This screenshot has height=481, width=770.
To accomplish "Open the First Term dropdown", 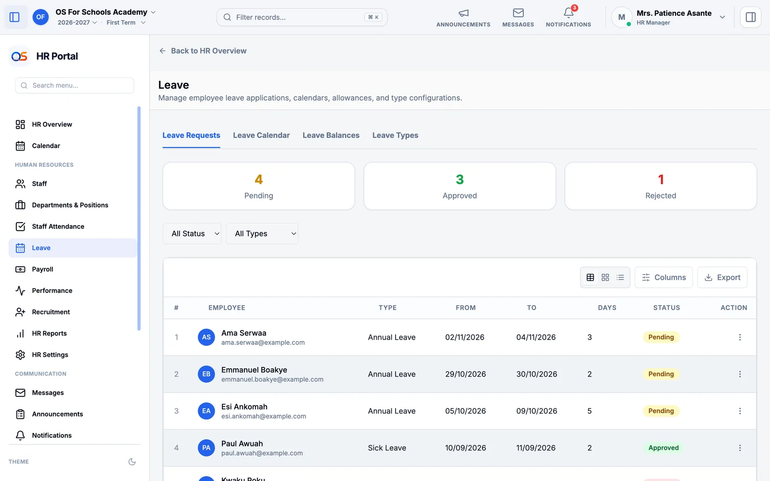I will (x=126, y=23).
